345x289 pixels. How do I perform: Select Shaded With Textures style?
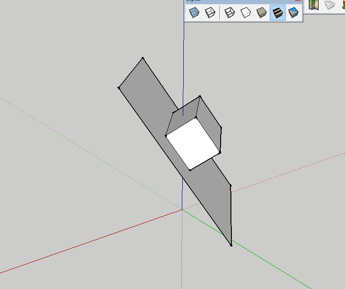[278, 13]
